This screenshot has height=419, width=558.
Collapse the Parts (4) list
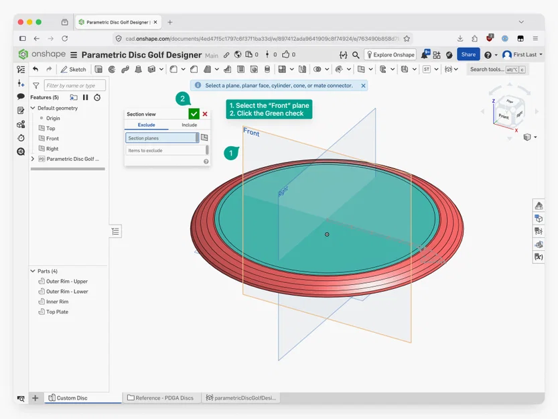[33, 271]
